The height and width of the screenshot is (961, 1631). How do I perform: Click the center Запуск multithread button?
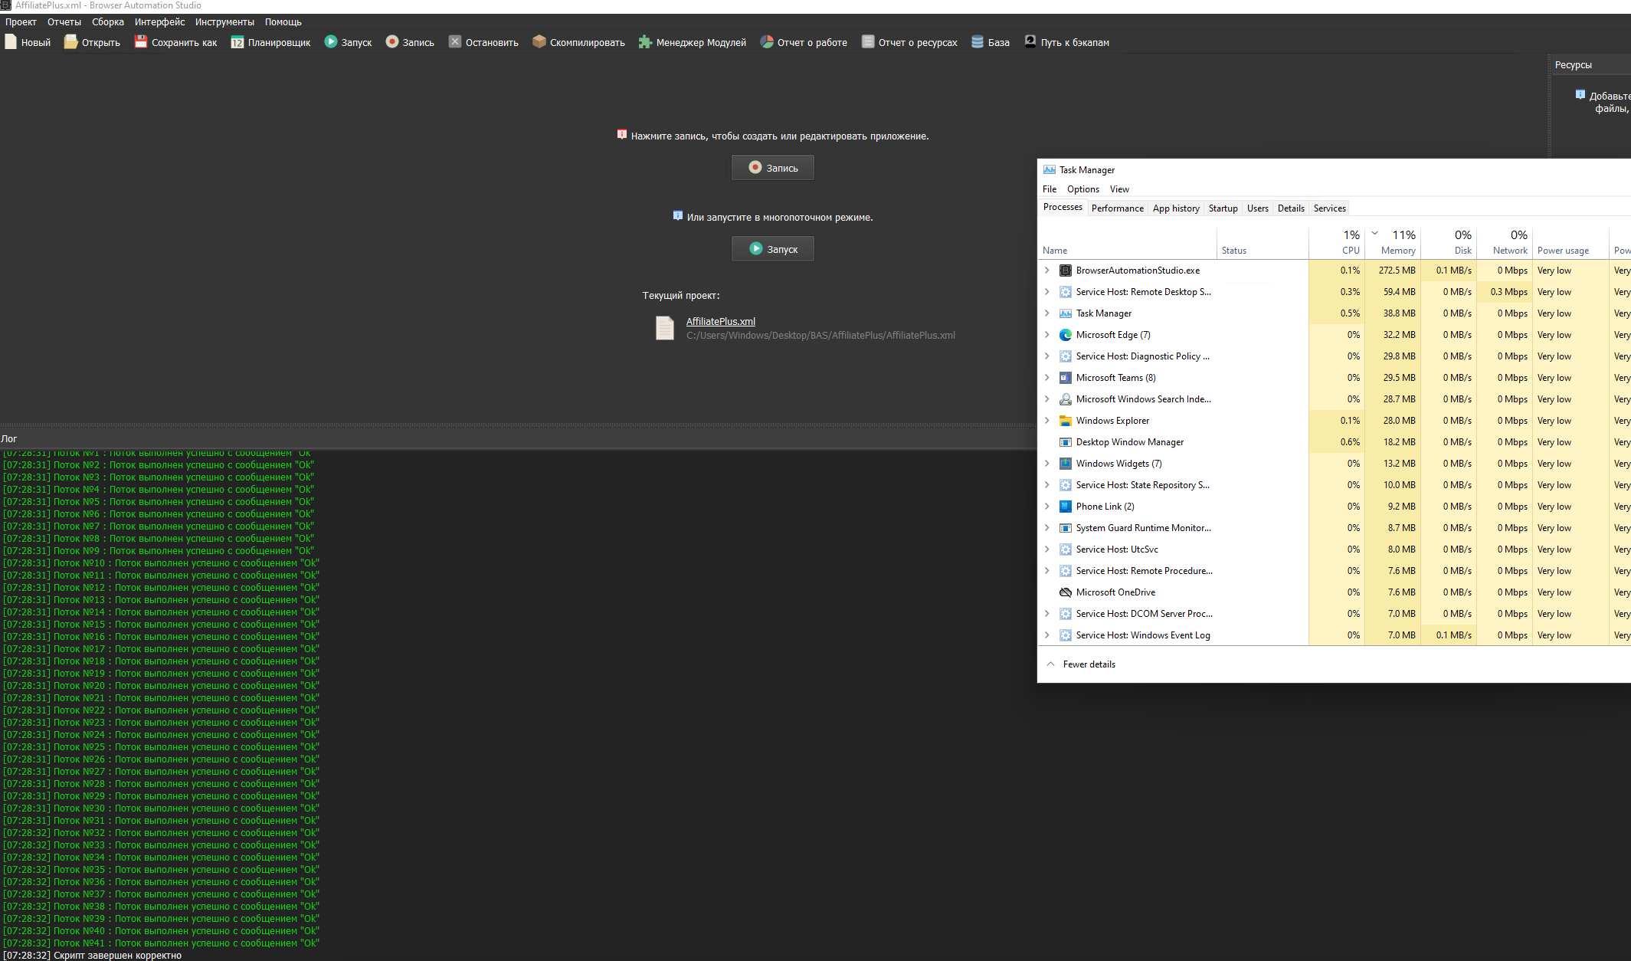pos(772,249)
